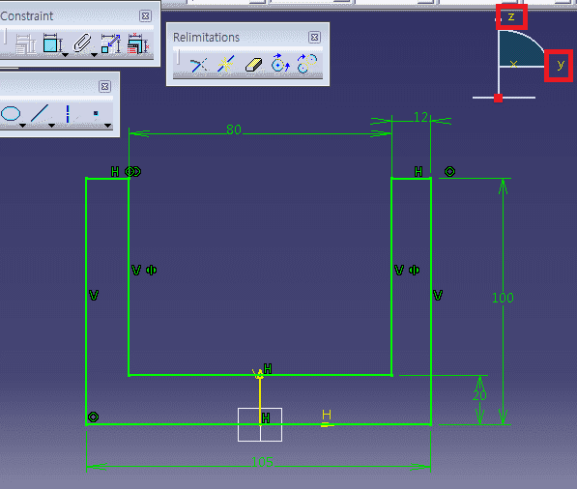Close the Relimitations toolbar
This screenshot has height=489, width=577.
314,37
